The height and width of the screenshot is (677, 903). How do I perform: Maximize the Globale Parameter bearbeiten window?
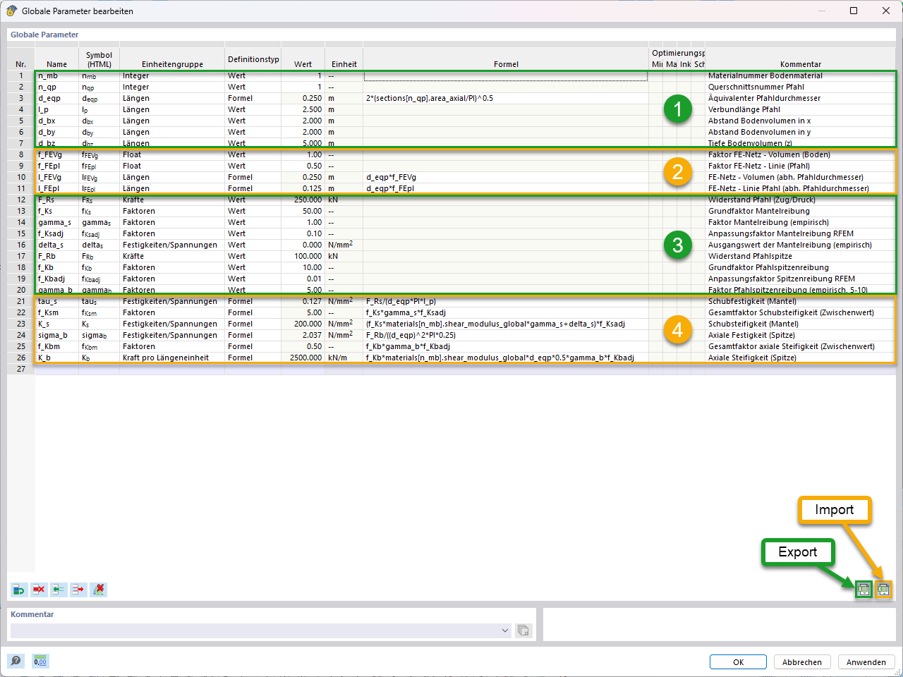[x=854, y=11]
